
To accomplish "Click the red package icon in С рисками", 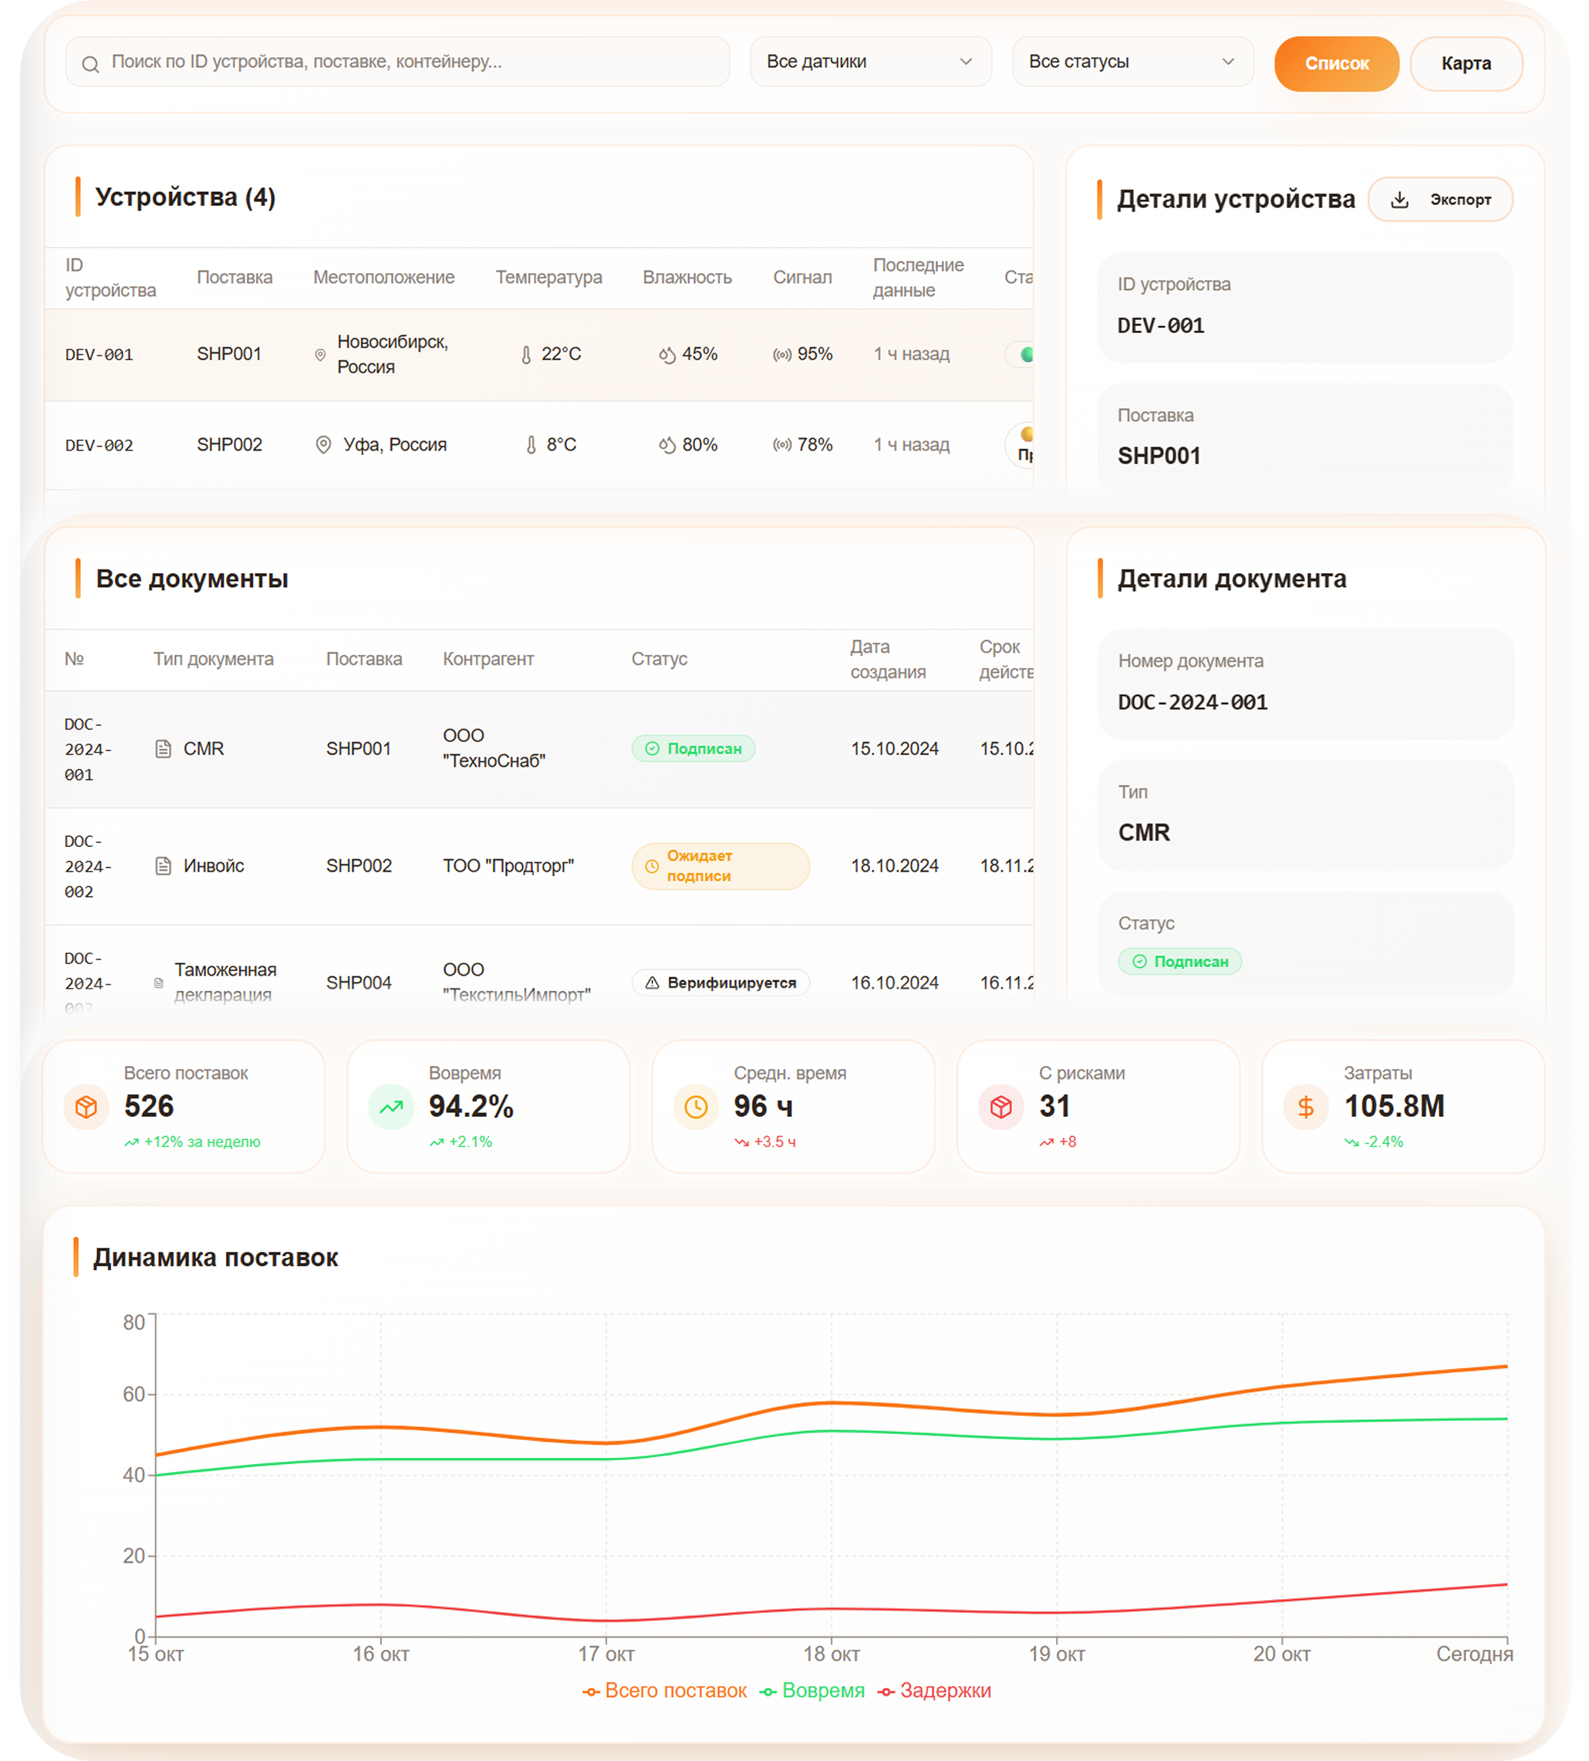I will pos(1000,1107).
